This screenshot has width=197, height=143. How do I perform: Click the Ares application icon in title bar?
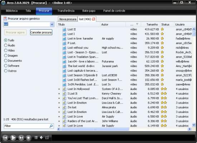click(x=3, y=3)
